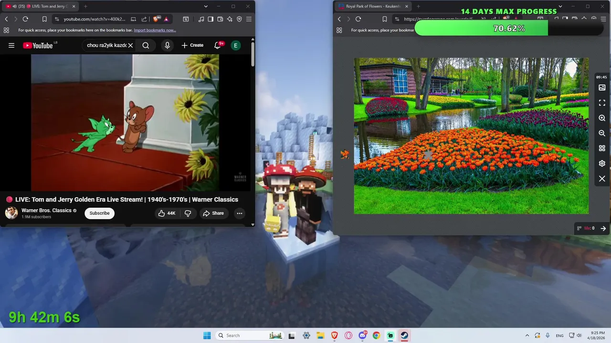Open puzzle settings gear
611x343 pixels.
pos(602,163)
